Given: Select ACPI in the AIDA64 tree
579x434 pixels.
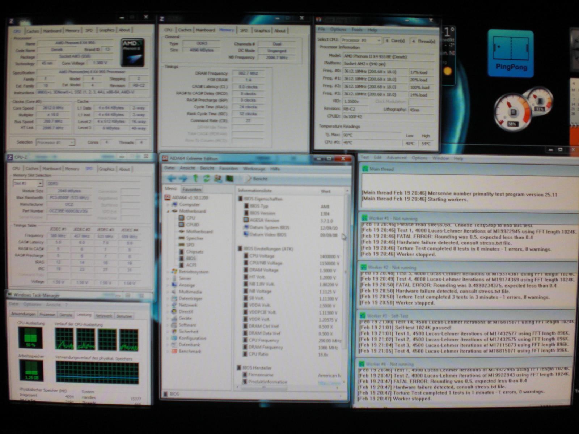Looking at the screenshot, I should [191, 265].
